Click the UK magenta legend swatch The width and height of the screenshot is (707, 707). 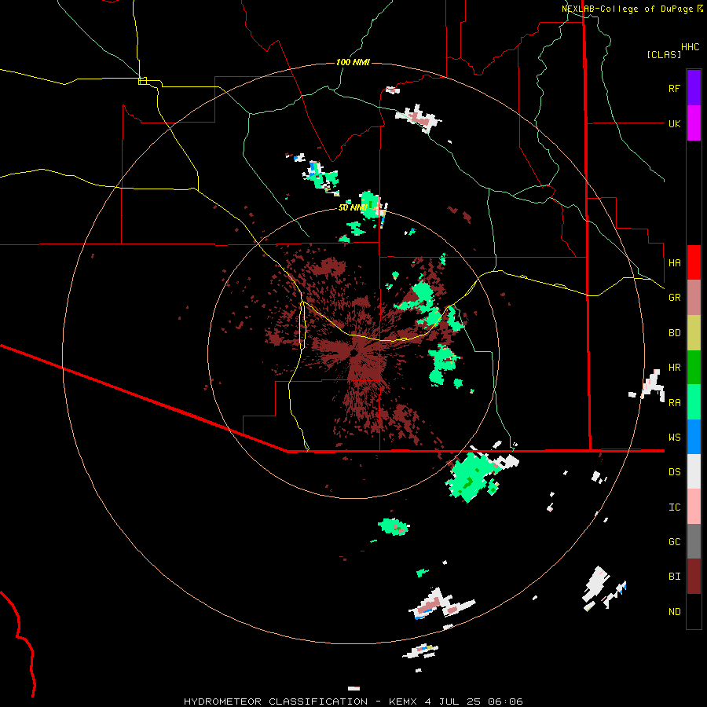(694, 123)
